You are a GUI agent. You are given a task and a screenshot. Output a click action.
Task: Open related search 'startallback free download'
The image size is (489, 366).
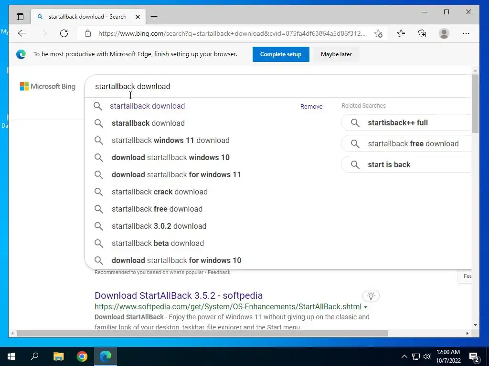(x=406, y=143)
